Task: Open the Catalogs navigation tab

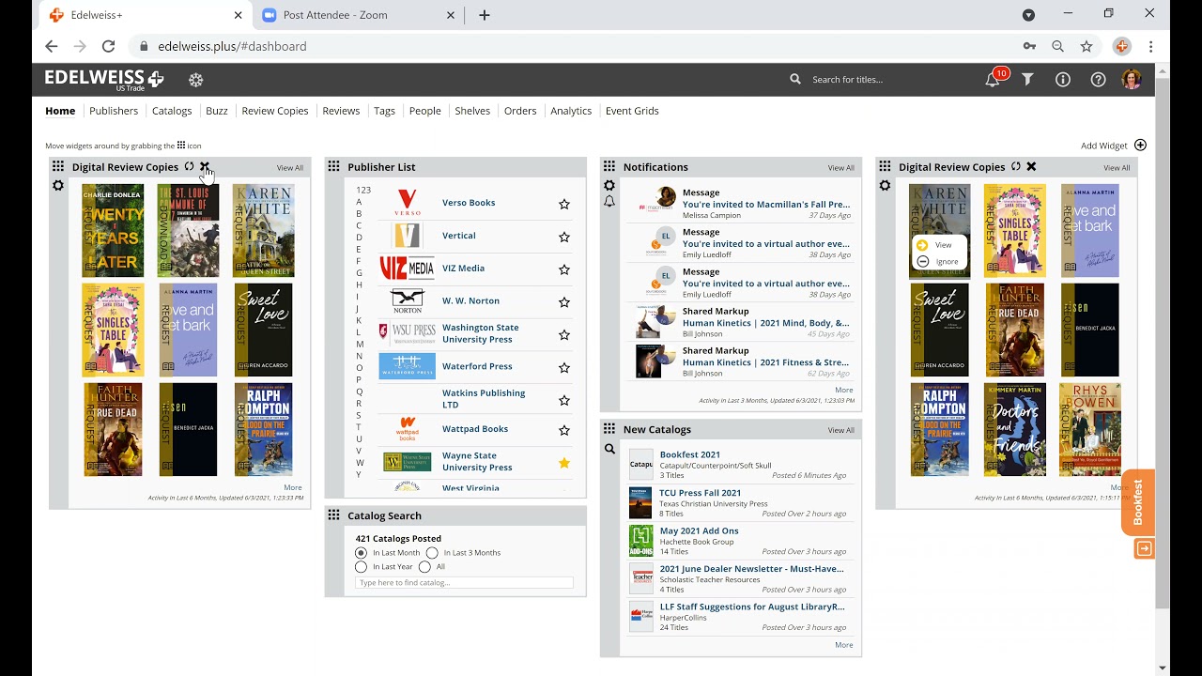Action: point(172,111)
